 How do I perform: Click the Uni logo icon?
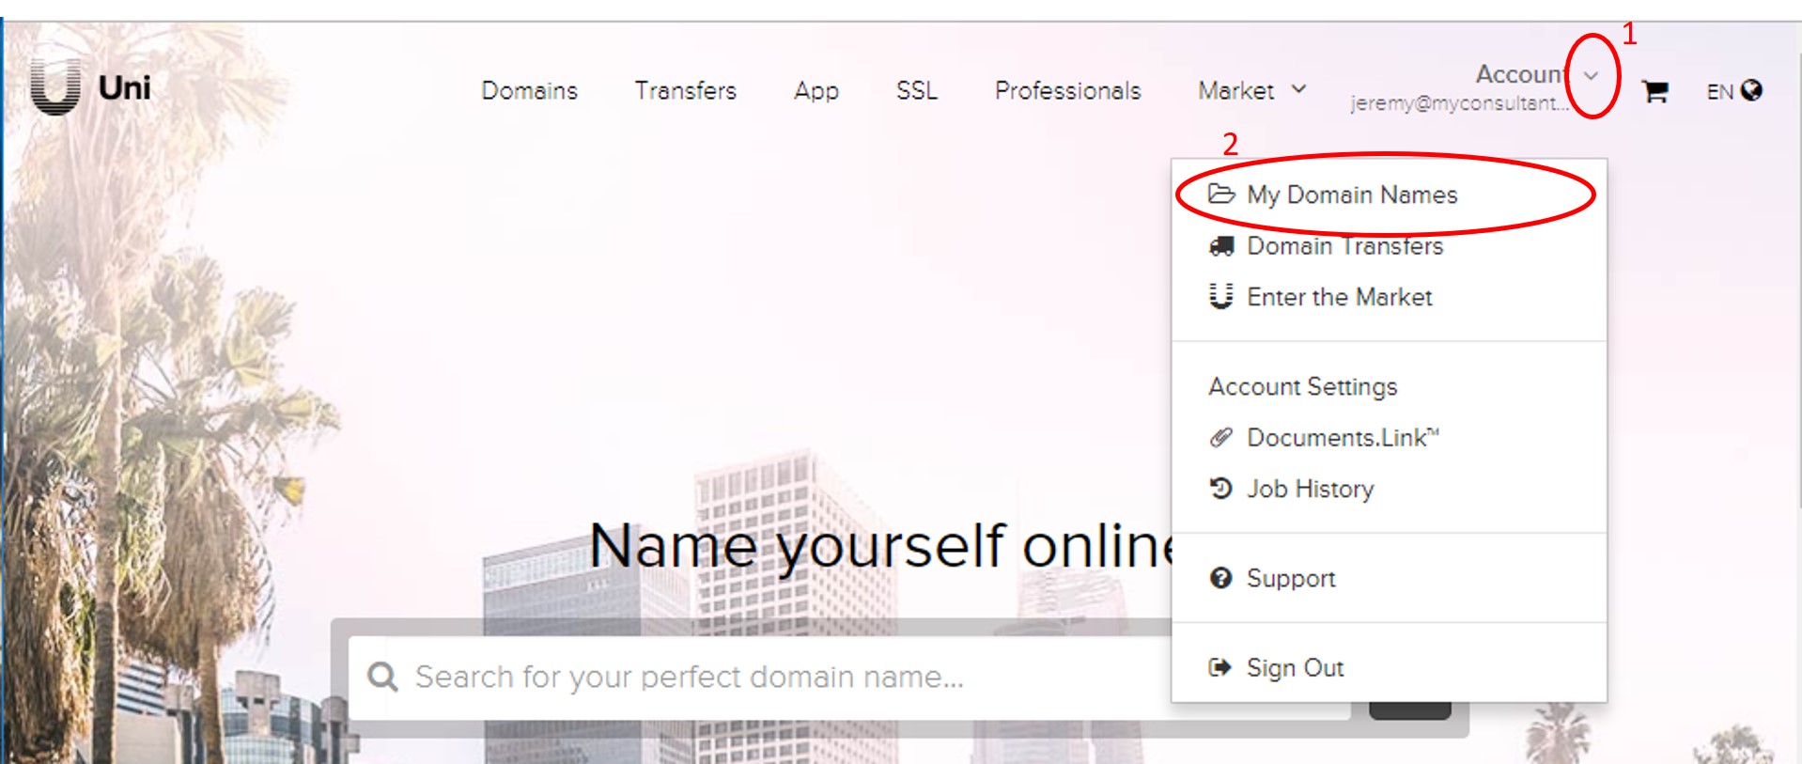pos(54,86)
